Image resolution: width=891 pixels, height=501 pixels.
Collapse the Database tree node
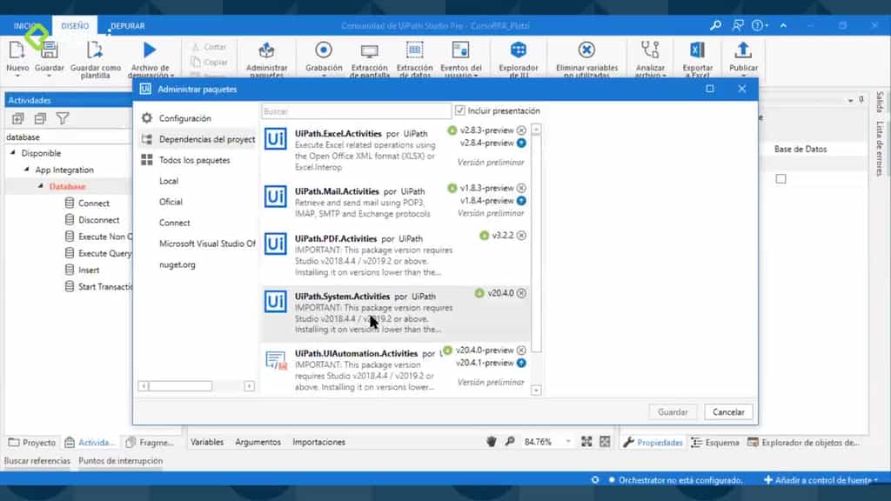[x=40, y=186]
